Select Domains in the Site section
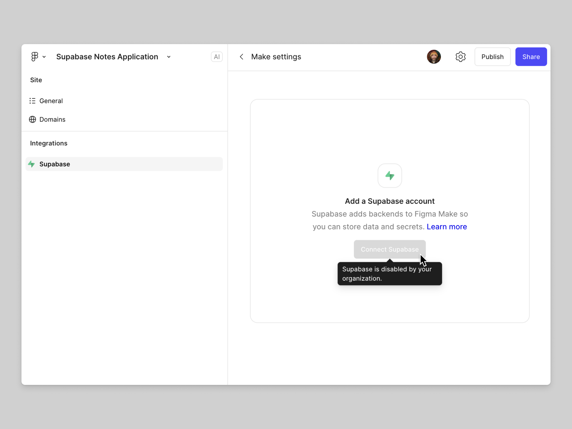Screen dimensions: 572x429 124,119
